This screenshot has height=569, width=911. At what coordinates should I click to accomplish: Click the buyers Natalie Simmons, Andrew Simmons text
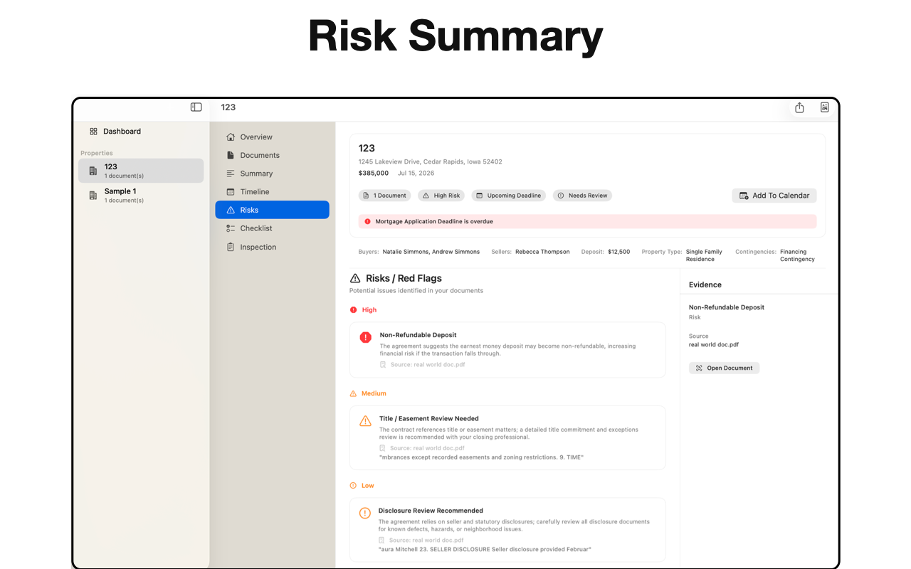[x=431, y=252]
